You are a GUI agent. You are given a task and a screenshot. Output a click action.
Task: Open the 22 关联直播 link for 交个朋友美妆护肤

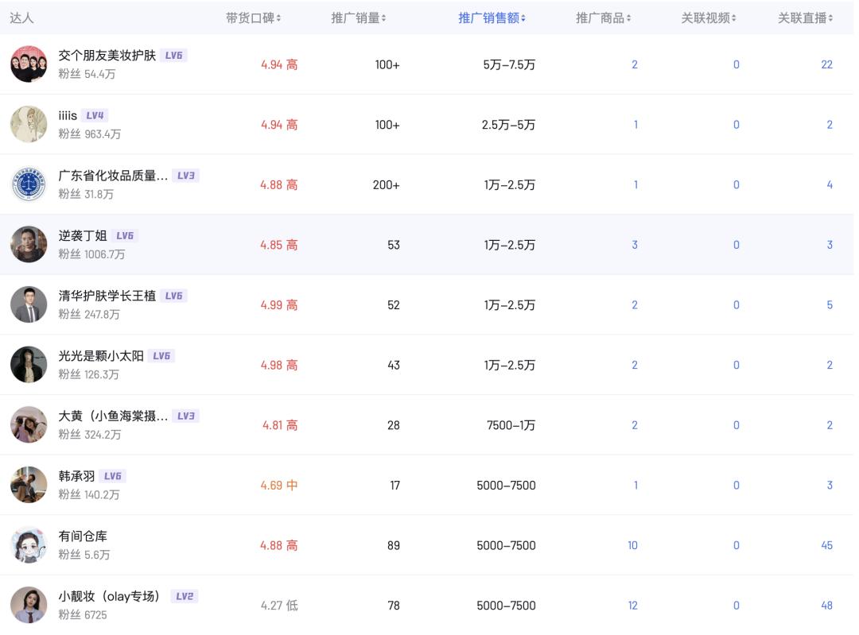pyautogui.click(x=829, y=64)
